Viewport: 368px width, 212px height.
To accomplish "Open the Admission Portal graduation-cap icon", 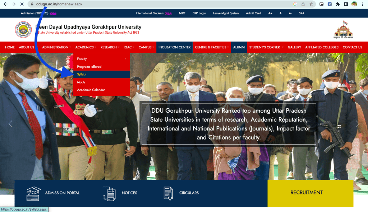I will 33,193.
